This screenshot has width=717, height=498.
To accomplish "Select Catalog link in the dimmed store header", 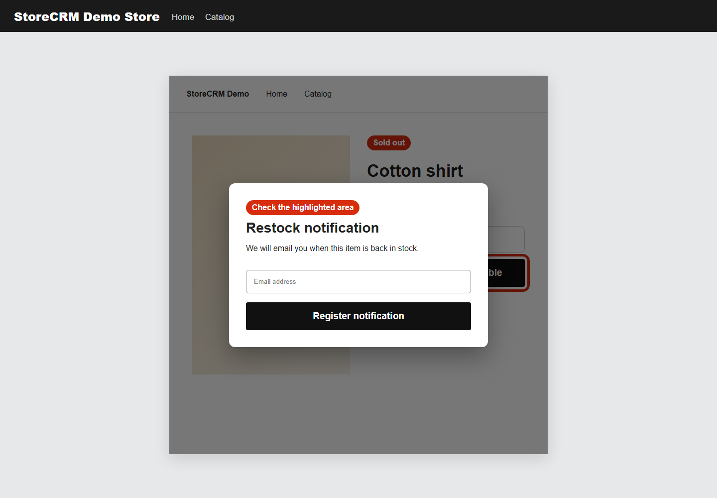I will click(318, 94).
